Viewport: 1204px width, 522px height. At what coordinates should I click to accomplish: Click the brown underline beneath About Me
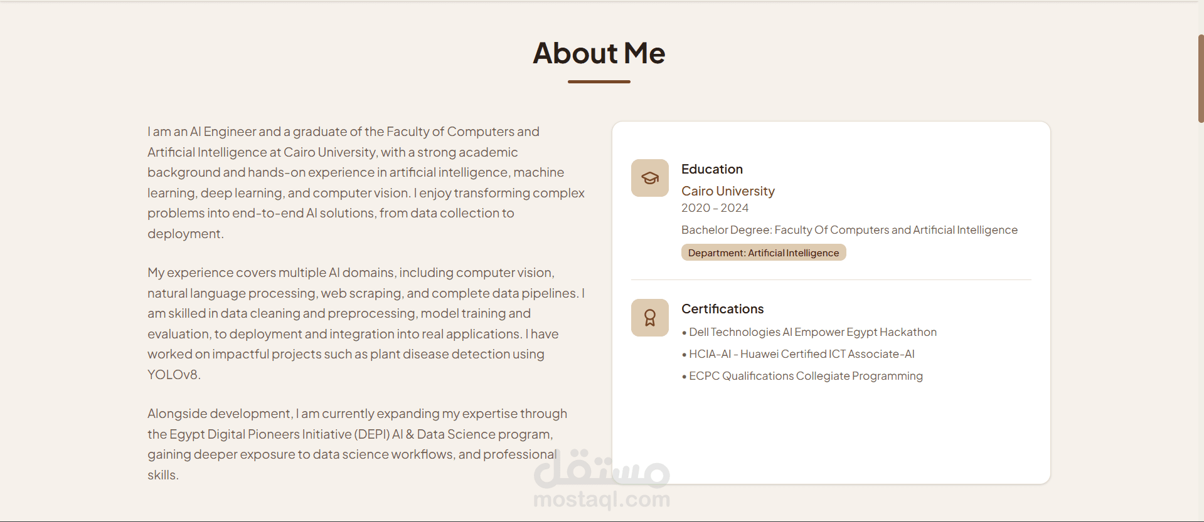pyautogui.click(x=599, y=81)
